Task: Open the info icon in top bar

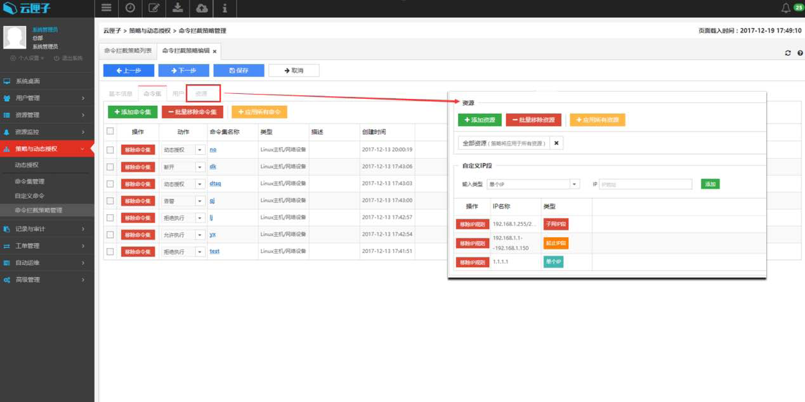Action: 225,8
